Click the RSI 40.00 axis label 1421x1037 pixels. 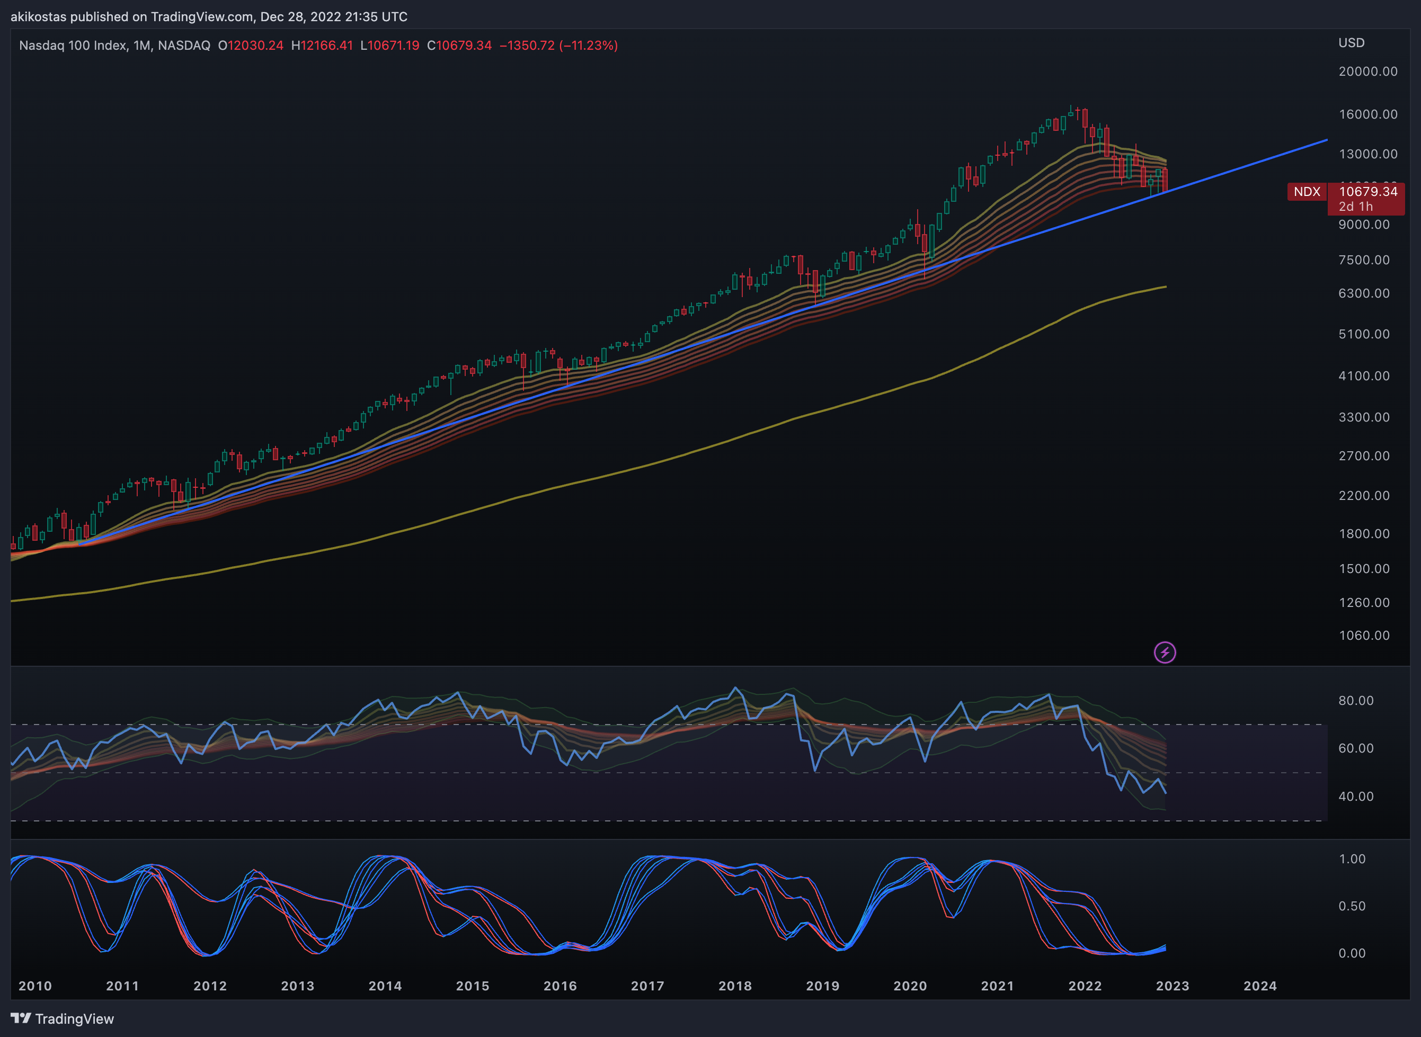tap(1356, 797)
